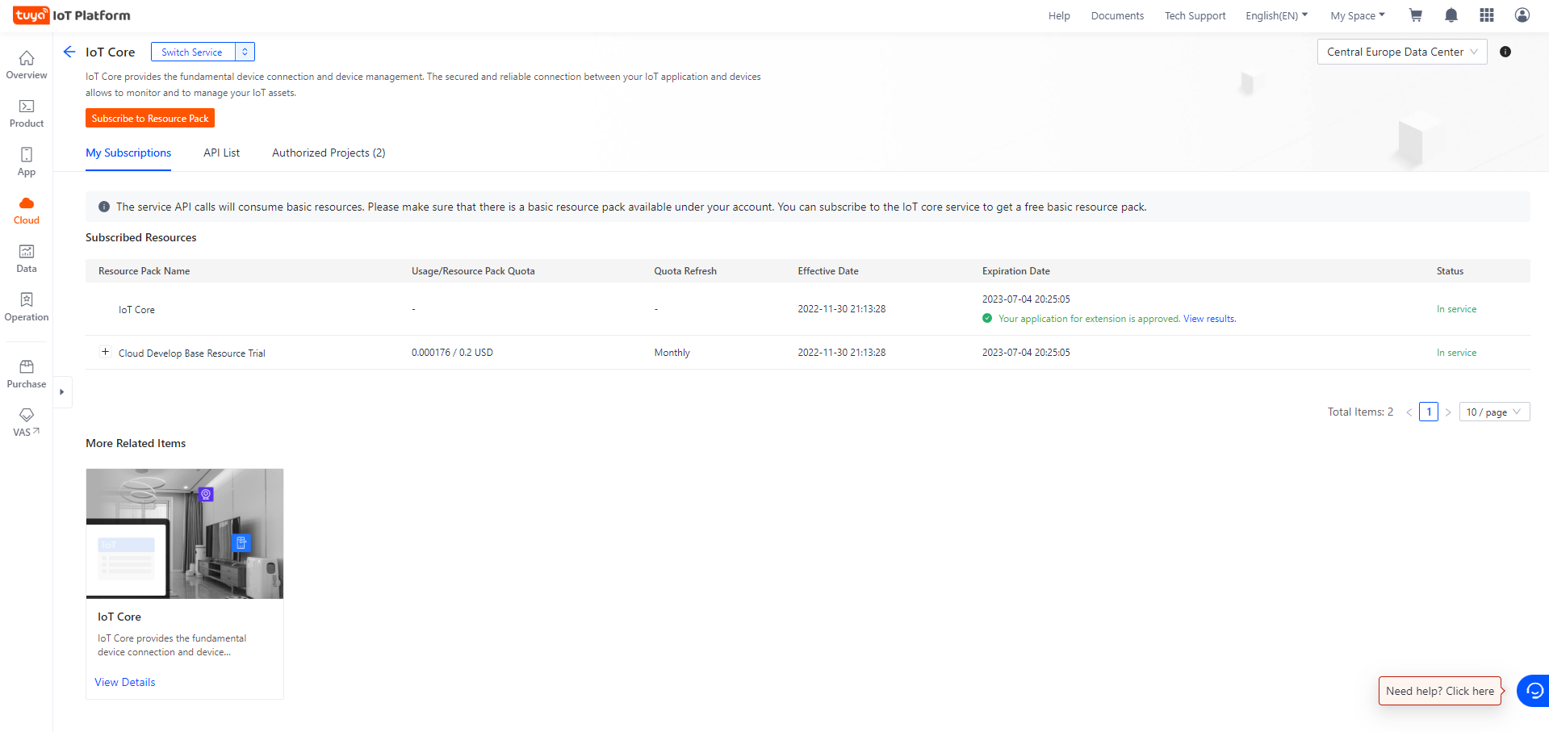Open the 10 / page size dropdown
This screenshot has height=732, width=1549.
[x=1493, y=412]
